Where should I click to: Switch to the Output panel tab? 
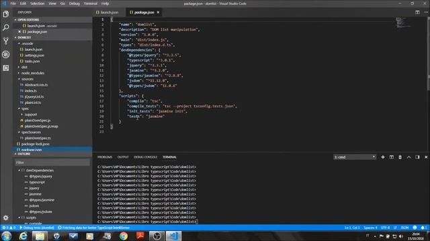[123, 157]
